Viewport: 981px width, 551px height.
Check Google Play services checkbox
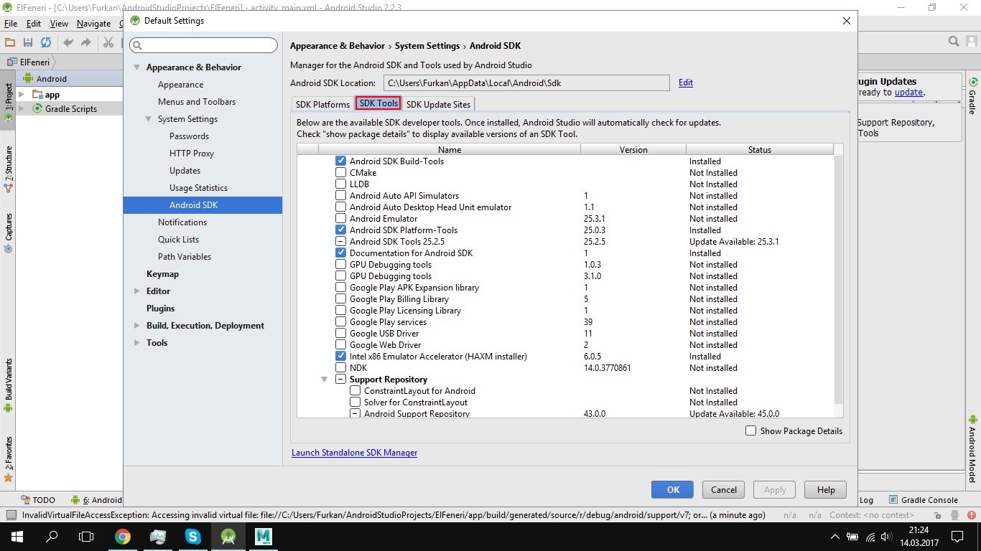pos(340,322)
